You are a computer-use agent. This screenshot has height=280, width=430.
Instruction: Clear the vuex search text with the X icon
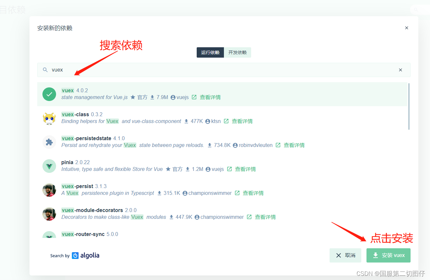(401, 70)
